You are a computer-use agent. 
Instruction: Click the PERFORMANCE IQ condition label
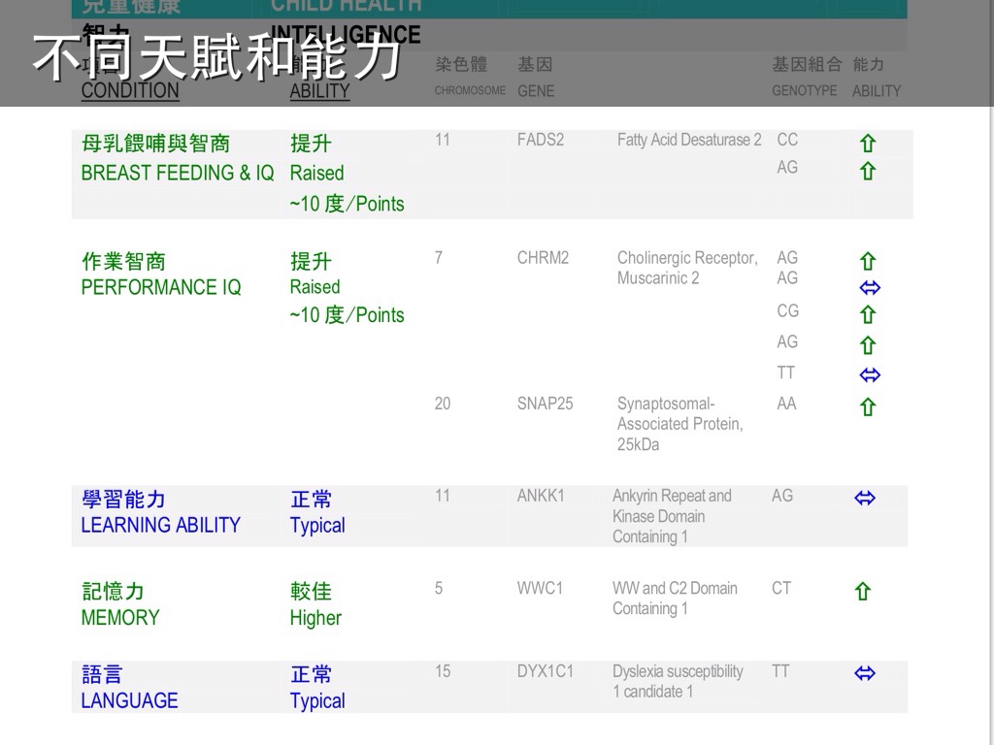click(x=161, y=287)
